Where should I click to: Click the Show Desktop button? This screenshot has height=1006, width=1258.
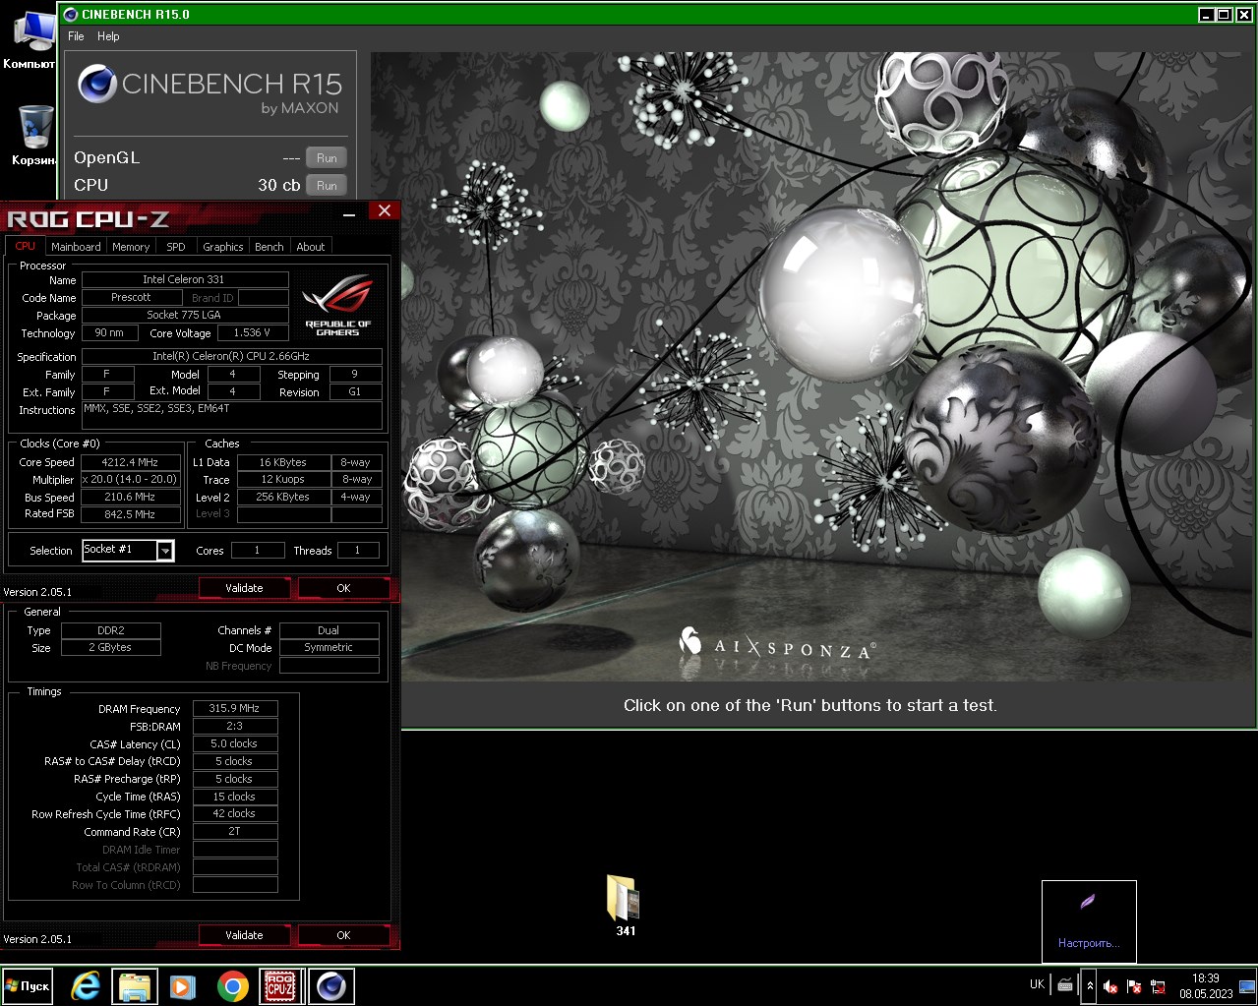[x=1247, y=986]
